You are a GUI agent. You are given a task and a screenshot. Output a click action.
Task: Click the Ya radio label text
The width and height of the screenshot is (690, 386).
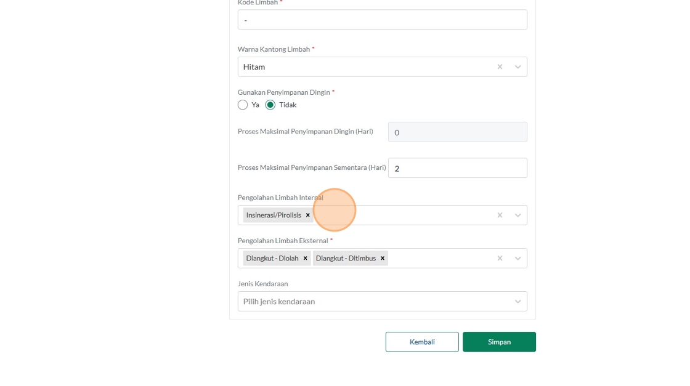255,105
